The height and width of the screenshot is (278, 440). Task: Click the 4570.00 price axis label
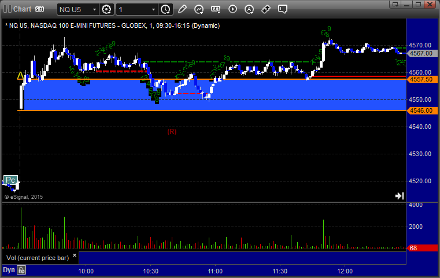point(420,45)
